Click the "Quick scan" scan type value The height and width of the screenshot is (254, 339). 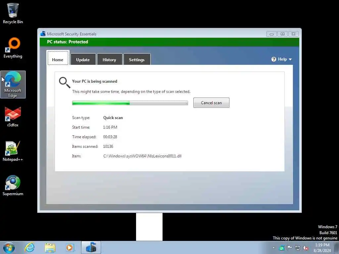113,118
